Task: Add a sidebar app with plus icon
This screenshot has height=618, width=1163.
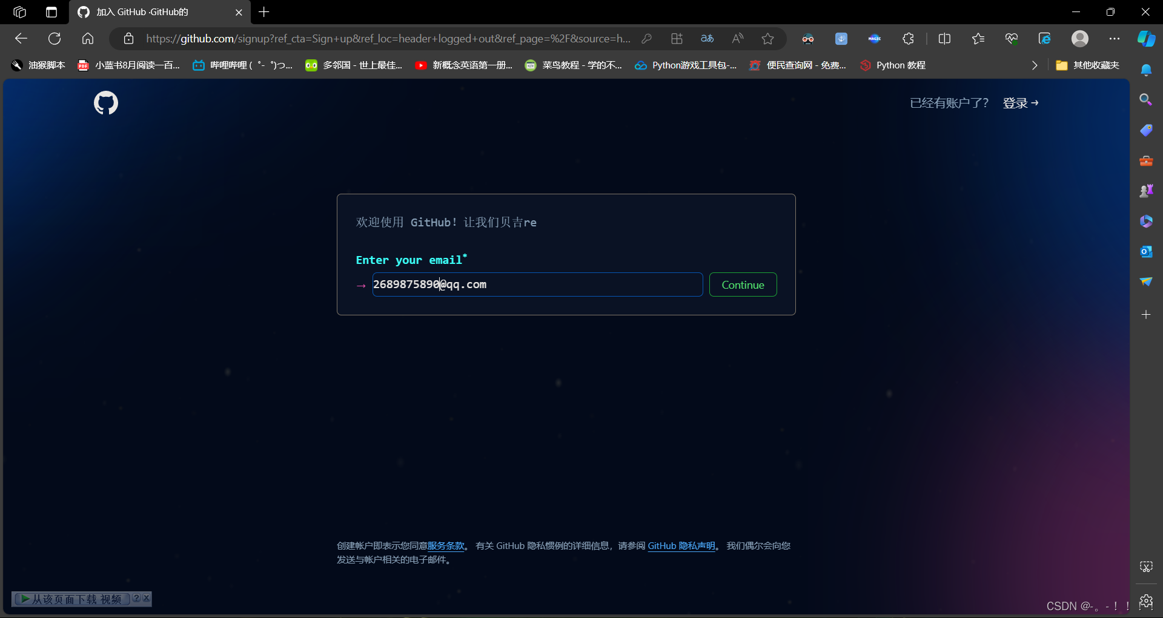Action: [1146, 315]
